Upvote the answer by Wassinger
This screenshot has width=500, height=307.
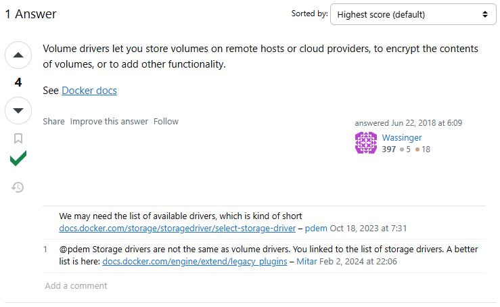[x=18, y=55]
